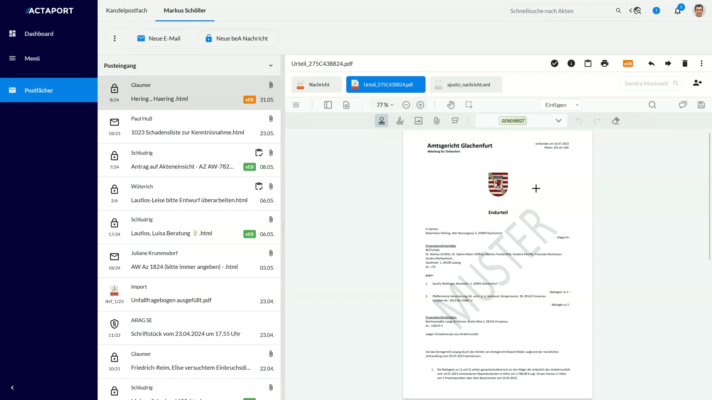Open Import Unfallfragebogen ausgefüllt.pdf item
The height and width of the screenshot is (400, 712).
coord(189,294)
